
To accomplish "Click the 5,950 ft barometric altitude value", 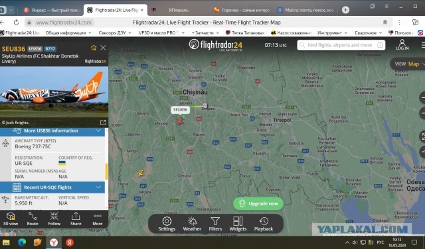I will tap(24, 203).
